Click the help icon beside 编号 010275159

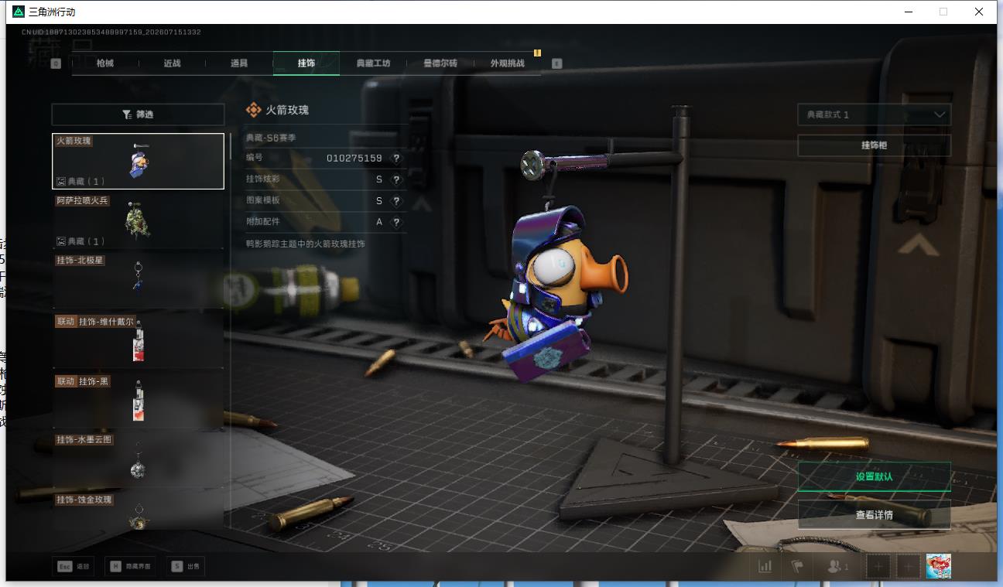click(396, 158)
